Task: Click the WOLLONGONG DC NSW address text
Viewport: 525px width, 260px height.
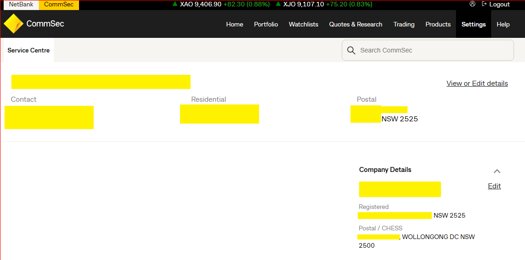Action: coord(438,237)
